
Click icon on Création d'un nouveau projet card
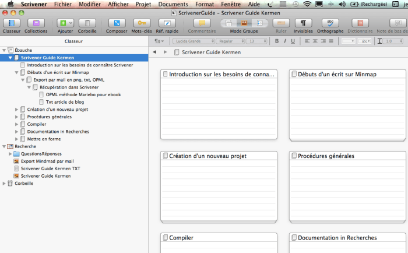(x=165, y=156)
